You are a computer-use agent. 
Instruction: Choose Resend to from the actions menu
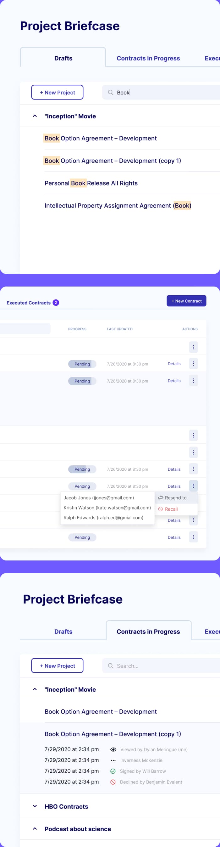(176, 498)
